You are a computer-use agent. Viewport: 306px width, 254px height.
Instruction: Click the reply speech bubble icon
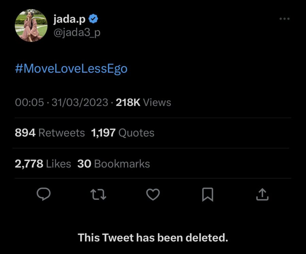(x=44, y=194)
